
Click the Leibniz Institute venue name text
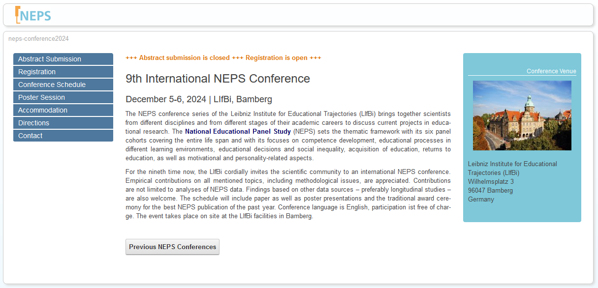point(512,169)
